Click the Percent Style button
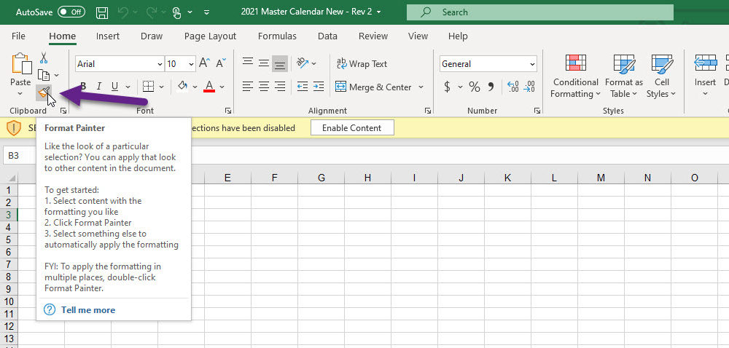 [475, 87]
